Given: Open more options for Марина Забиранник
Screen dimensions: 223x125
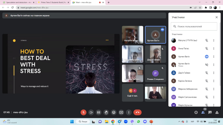Looking at the screenshot, I should [214, 89].
